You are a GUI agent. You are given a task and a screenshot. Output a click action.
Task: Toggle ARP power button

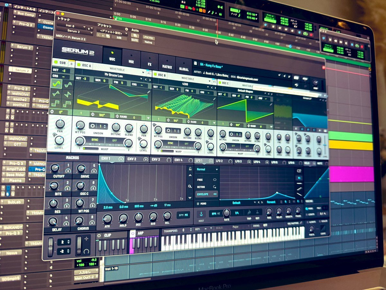[x=133, y=233]
